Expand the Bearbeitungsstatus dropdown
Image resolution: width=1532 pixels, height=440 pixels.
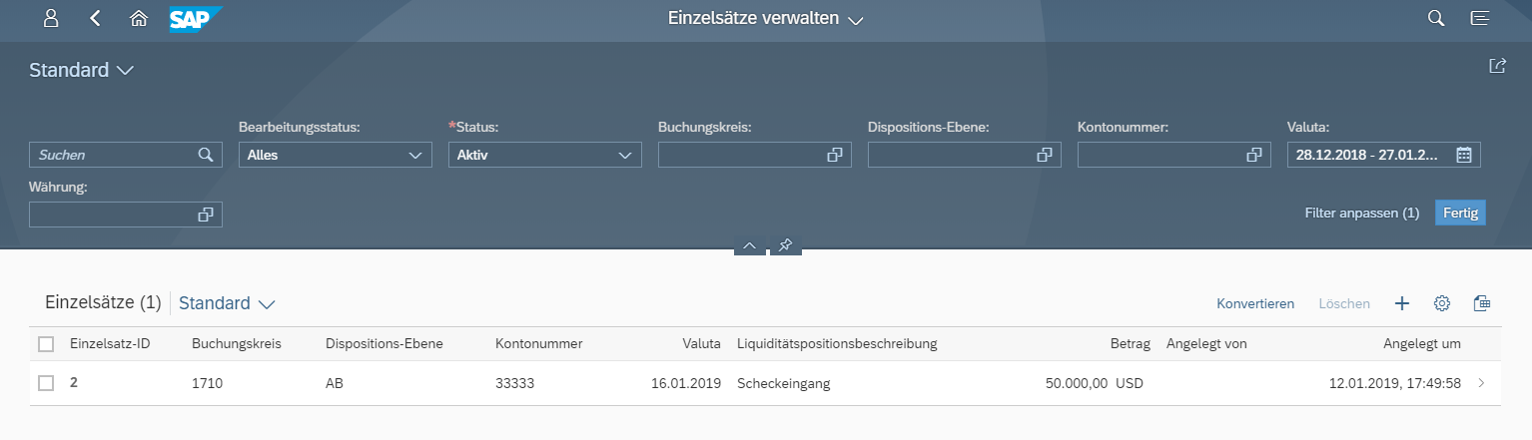[416, 155]
